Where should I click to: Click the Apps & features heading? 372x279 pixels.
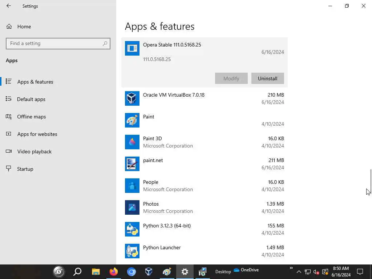(x=160, y=26)
